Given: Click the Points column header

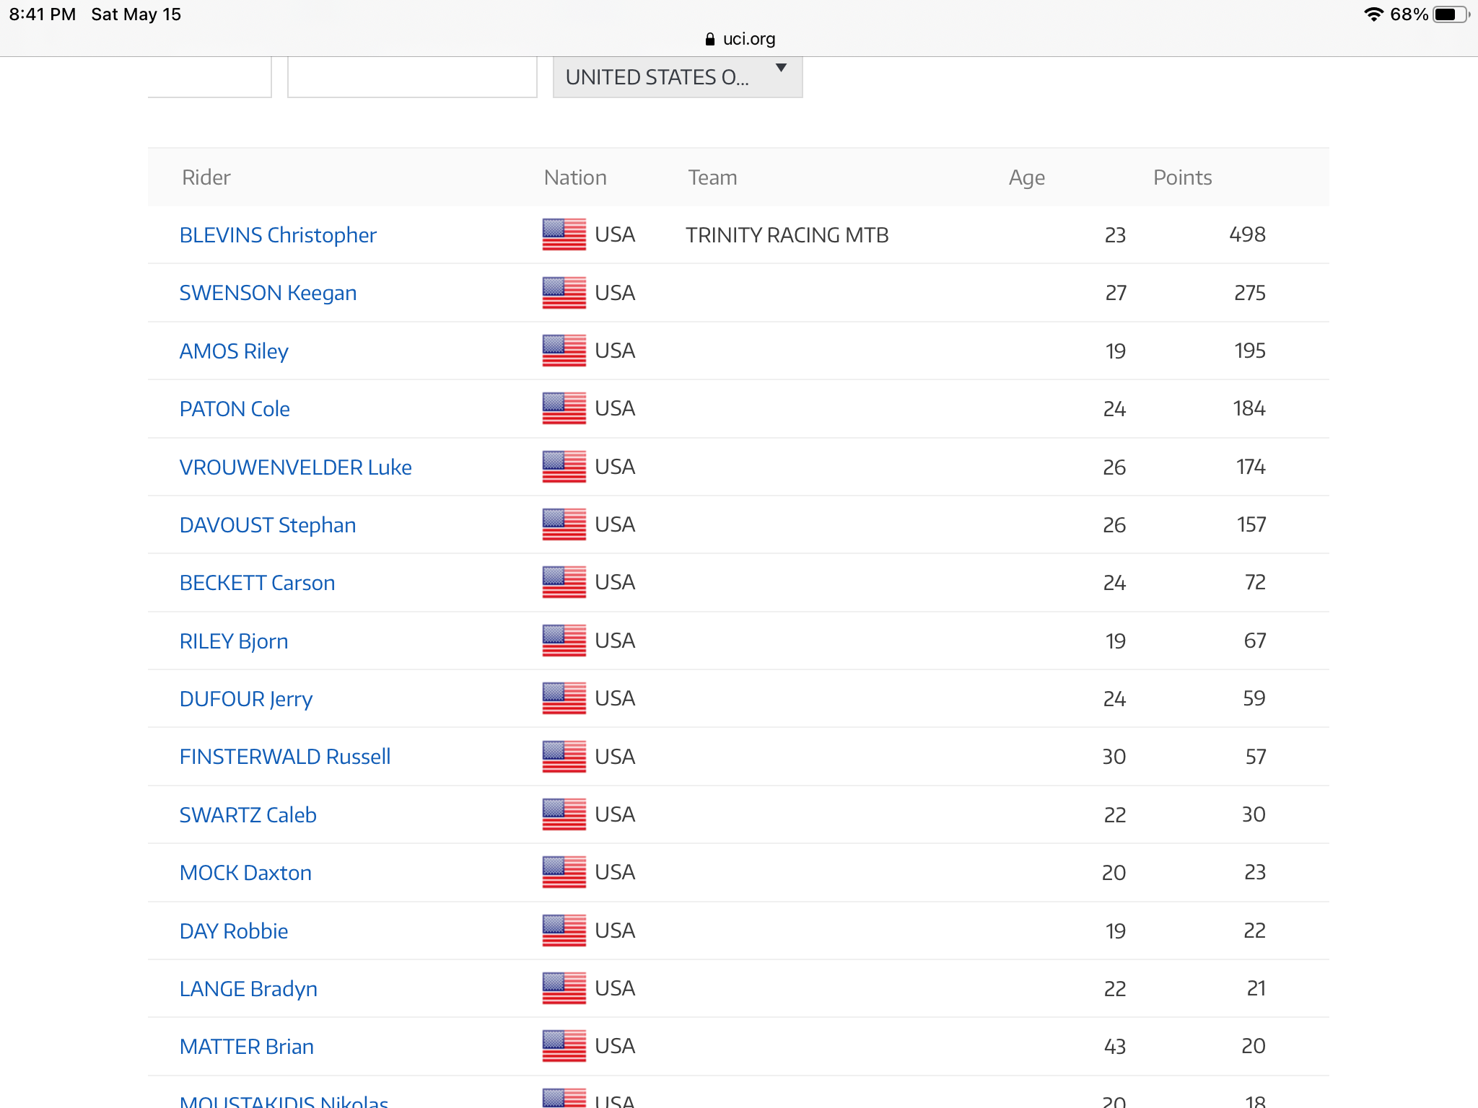Looking at the screenshot, I should tap(1182, 177).
